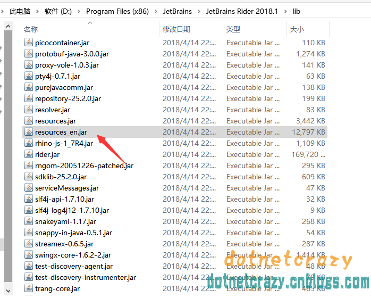Click the repository-25.2.0.jar file icon
Viewport: 371px width, 298px height.
click(29, 98)
